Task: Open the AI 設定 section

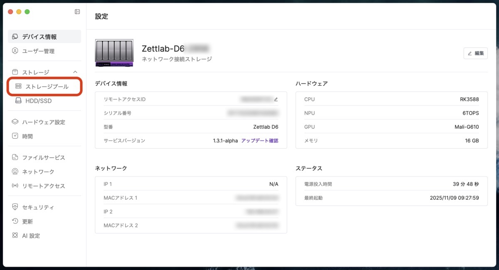Action: tap(31, 236)
